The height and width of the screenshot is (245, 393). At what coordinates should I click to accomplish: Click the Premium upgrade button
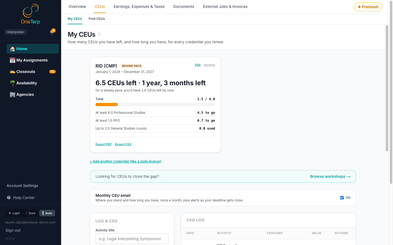click(368, 7)
